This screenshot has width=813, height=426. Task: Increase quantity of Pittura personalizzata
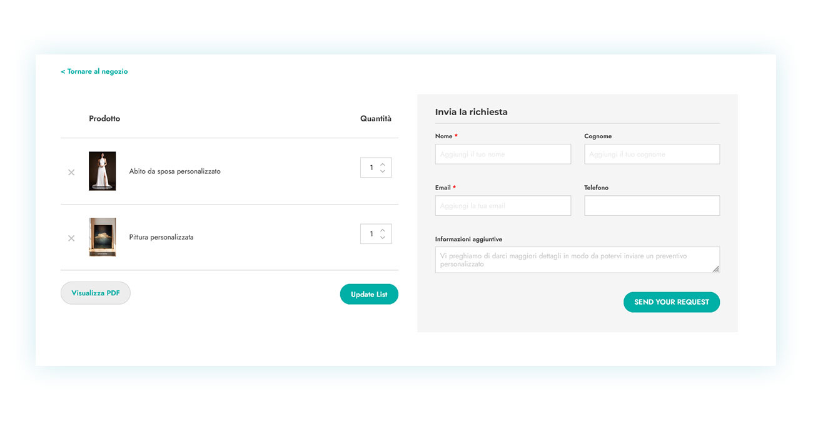[x=383, y=230]
